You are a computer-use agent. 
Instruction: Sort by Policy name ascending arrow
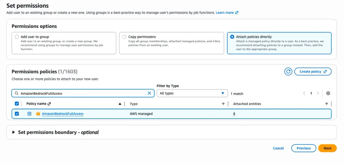point(120,104)
